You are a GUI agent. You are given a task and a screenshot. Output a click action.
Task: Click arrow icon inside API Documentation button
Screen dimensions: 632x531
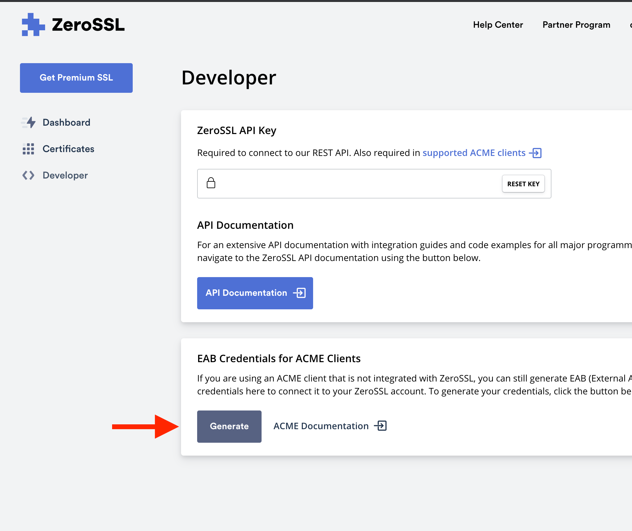click(300, 293)
